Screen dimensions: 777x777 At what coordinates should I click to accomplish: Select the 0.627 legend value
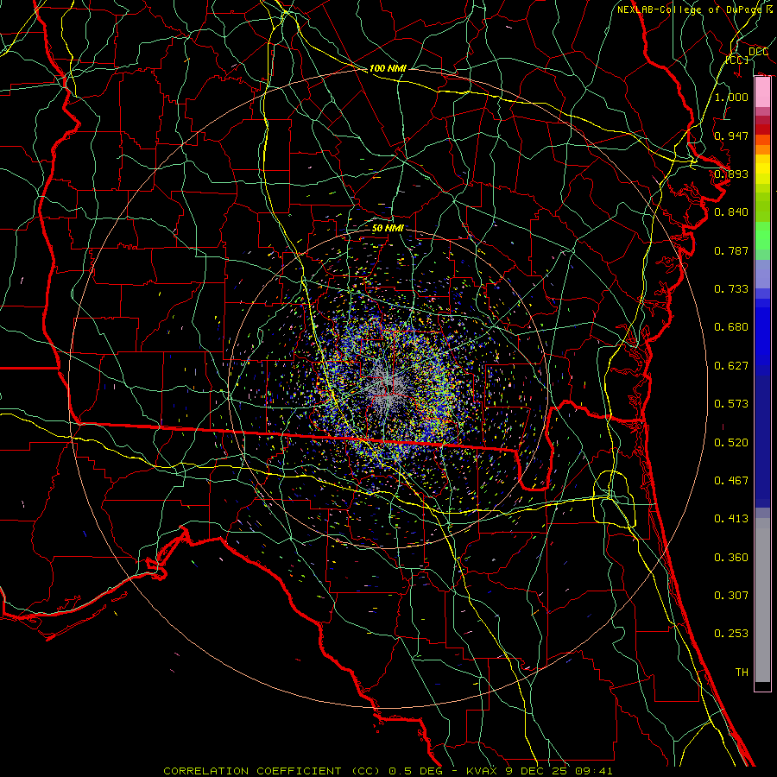(x=731, y=366)
